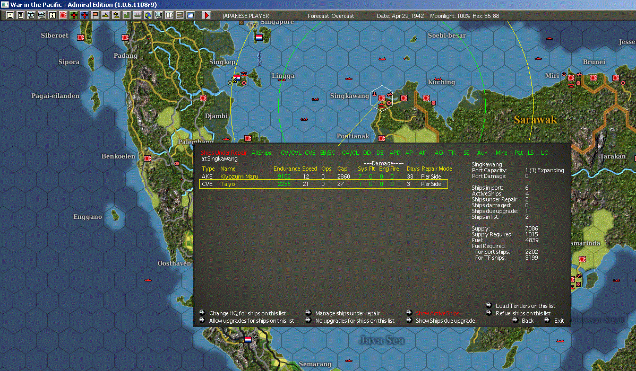Filter ship list by DD
Image resolution: width=636 pixels, height=371 pixels.
[367, 153]
